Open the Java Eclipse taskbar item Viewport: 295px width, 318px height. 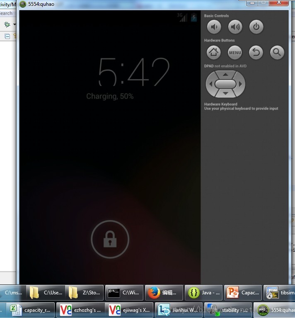203,292
